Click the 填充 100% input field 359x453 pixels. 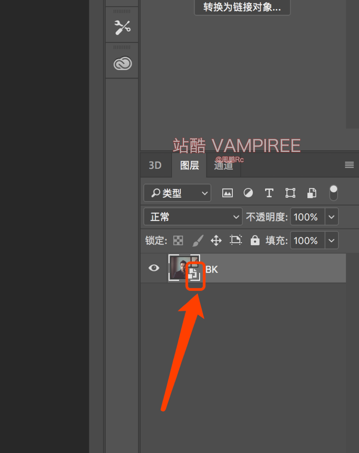308,240
